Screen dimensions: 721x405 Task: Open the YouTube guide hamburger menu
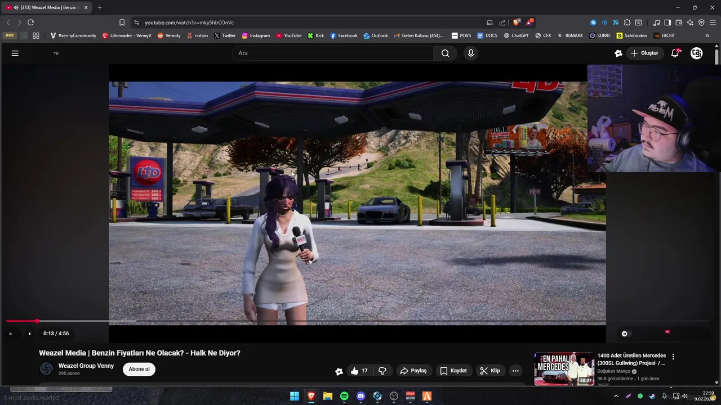15,53
